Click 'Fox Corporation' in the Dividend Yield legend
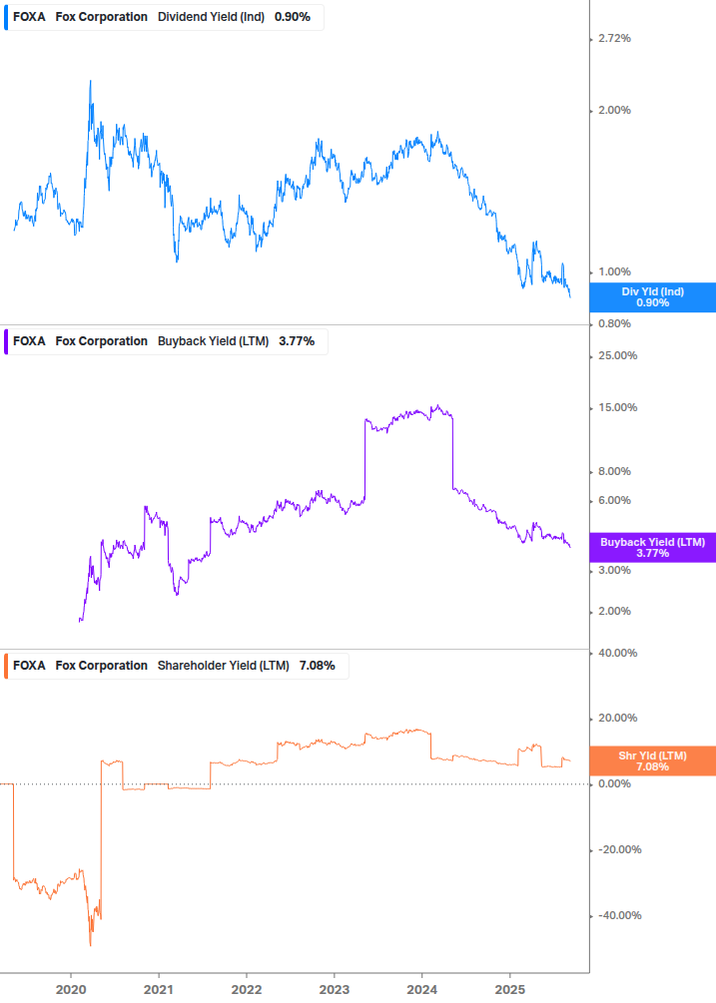716x1003 pixels. [x=102, y=17]
